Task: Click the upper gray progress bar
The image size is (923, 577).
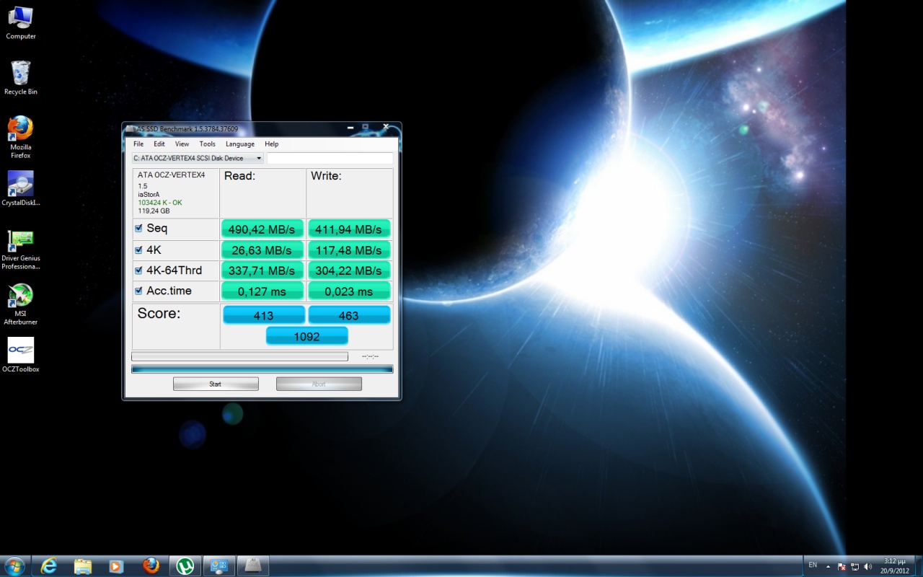Action: pos(239,356)
